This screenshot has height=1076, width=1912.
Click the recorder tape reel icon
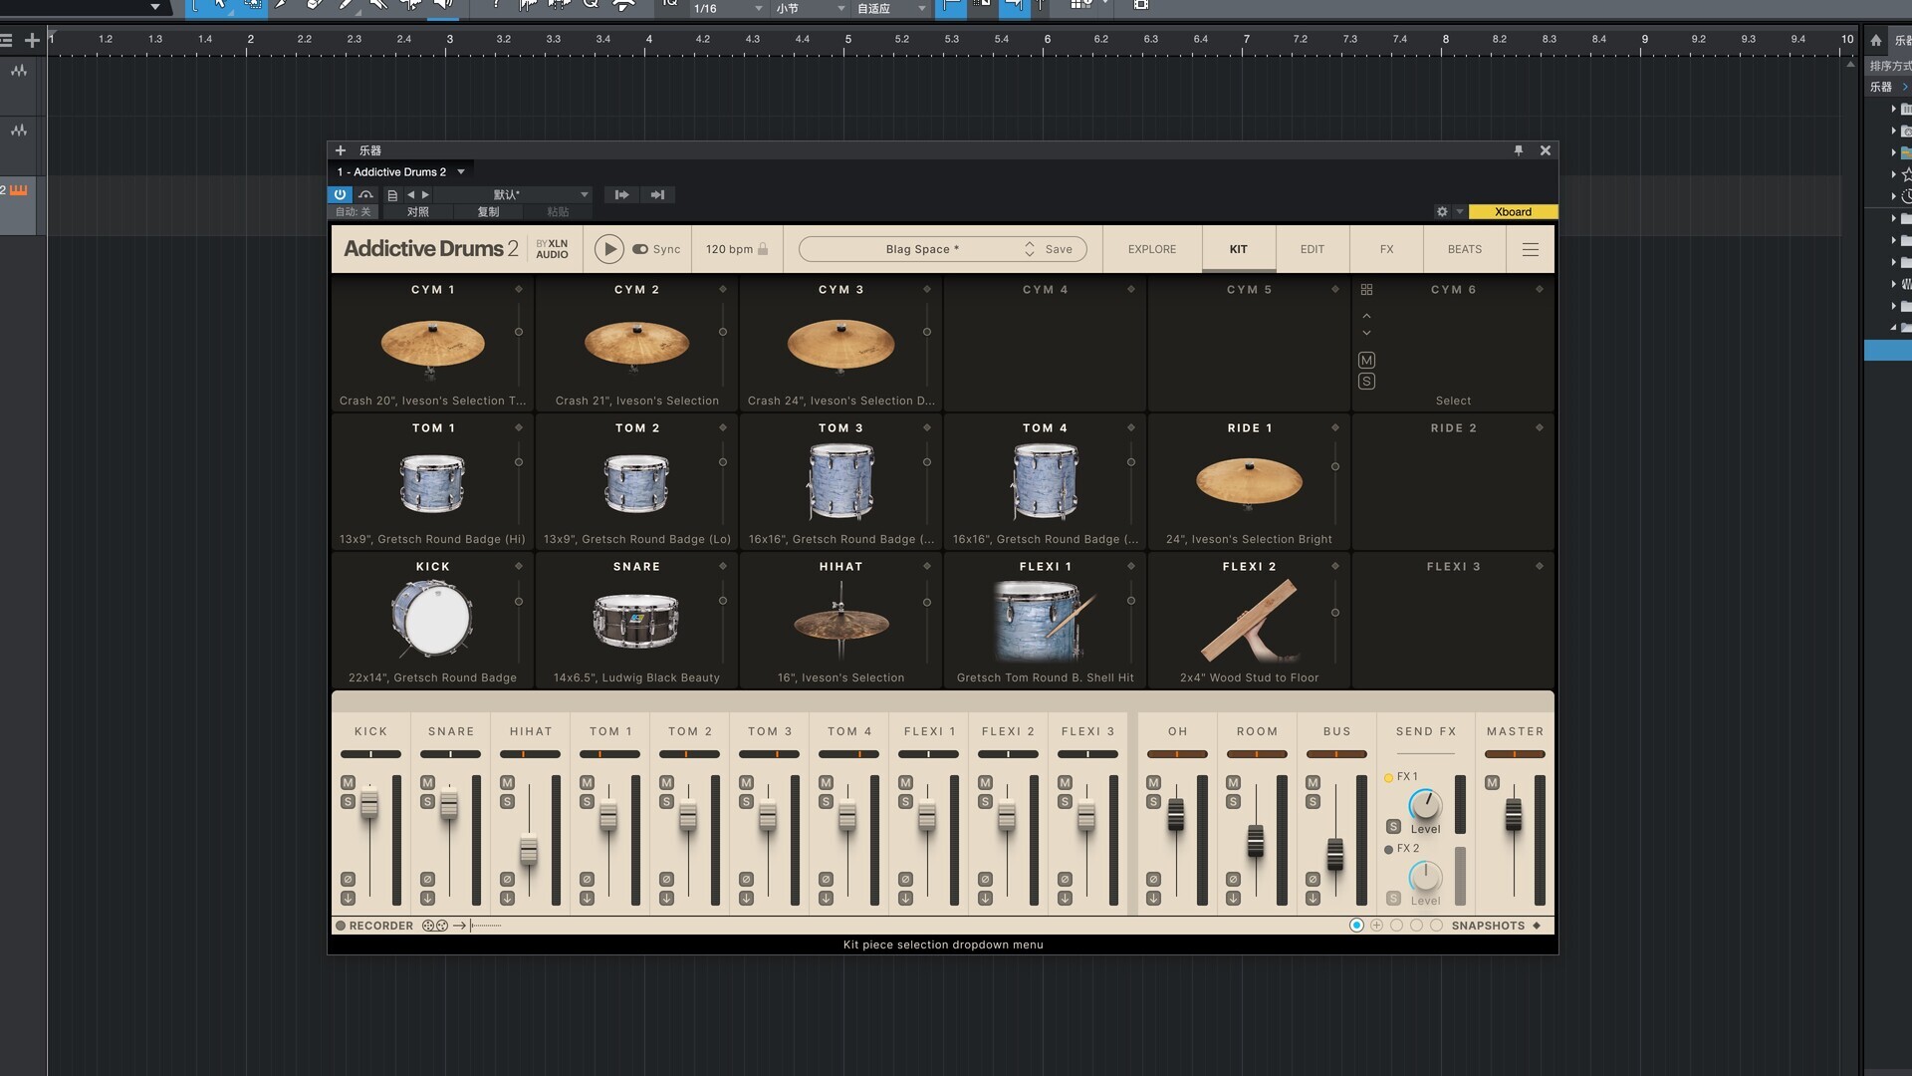pos(435,926)
